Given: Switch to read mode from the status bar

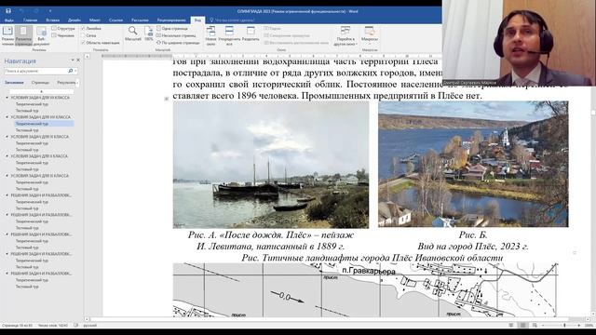Looking at the screenshot, I should 511,326.
